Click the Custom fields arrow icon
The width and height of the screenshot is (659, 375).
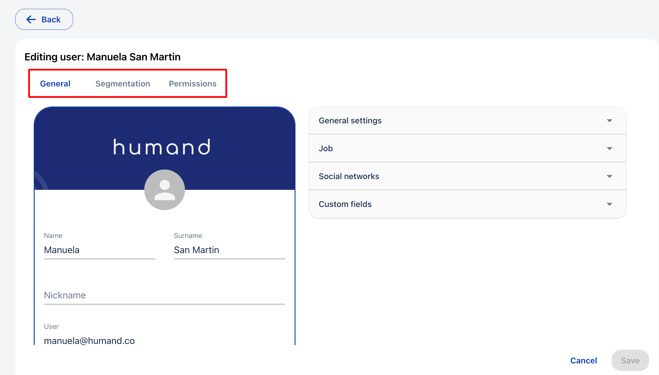pos(610,204)
